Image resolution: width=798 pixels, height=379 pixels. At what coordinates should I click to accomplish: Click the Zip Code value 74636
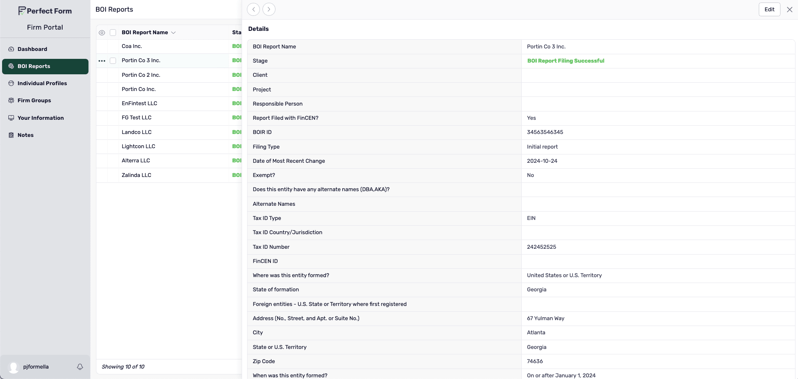pos(535,361)
